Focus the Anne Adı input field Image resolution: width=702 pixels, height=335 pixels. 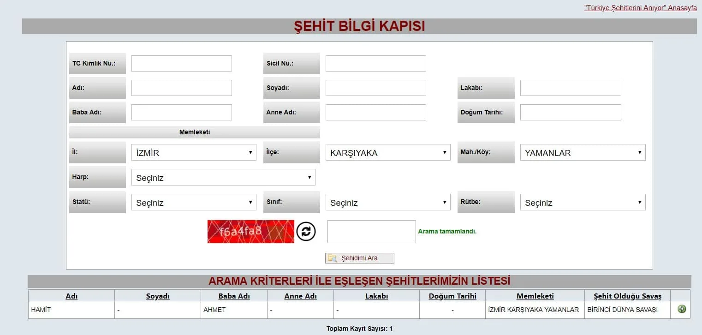(376, 113)
